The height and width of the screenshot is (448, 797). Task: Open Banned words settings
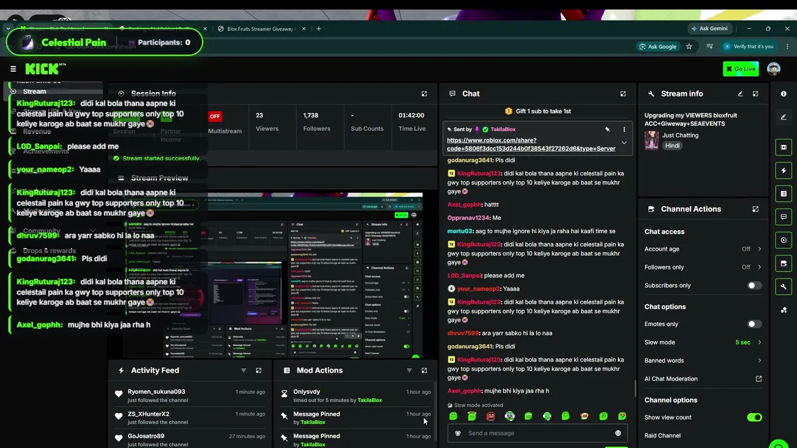tap(703, 361)
